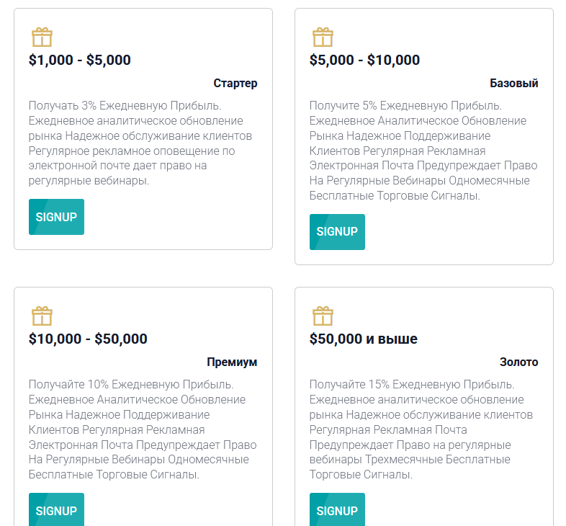This screenshot has height=526, width=566.
Task: Select the $50,000 и выше heading
Action: tap(364, 339)
